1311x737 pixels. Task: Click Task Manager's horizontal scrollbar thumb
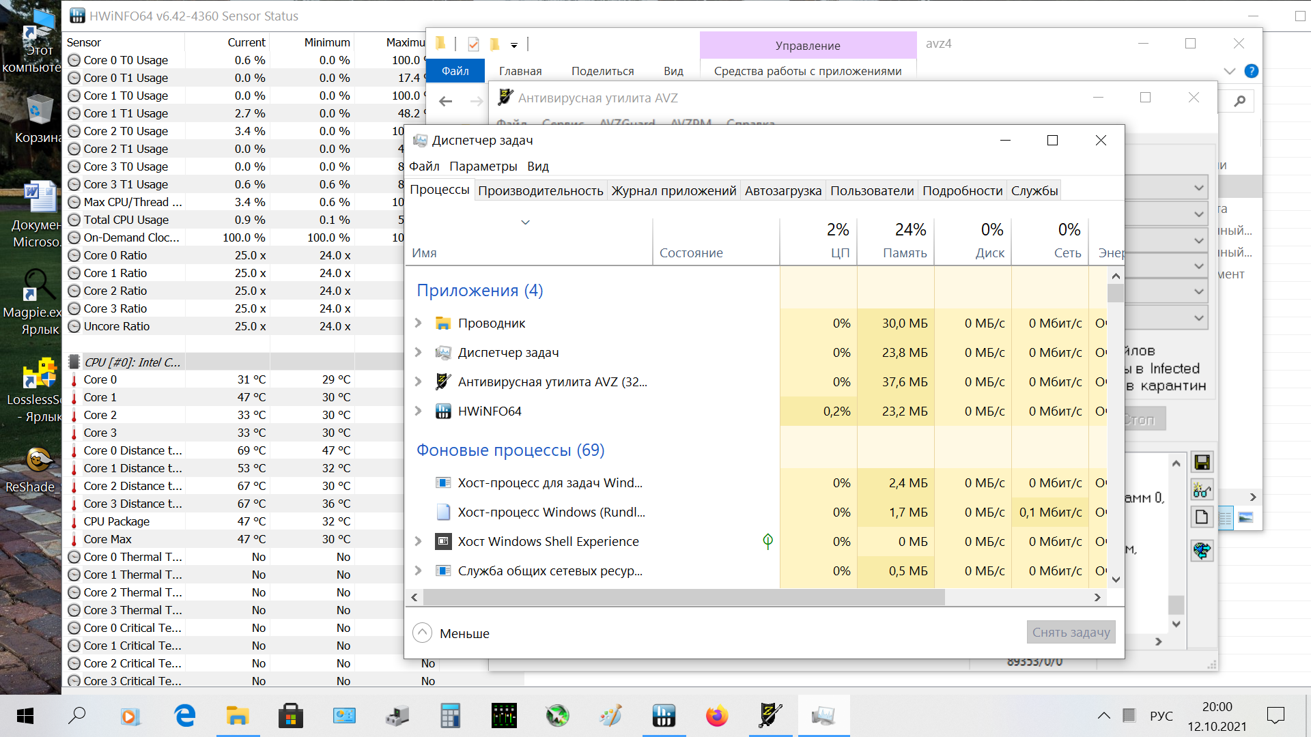point(683,597)
